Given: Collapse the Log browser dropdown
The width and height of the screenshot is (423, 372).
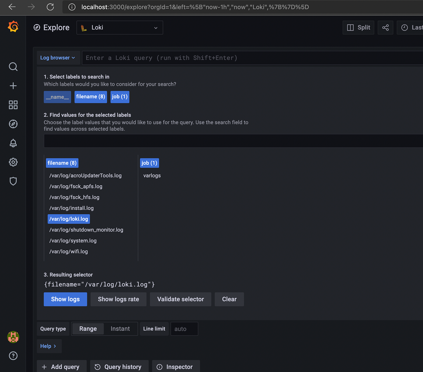Looking at the screenshot, I should [x=58, y=58].
